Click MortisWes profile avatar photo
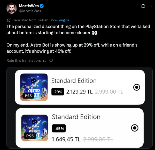This screenshot has width=155, height=150. coord(11,8)
